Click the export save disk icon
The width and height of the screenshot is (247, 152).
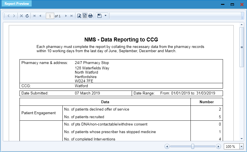tap(99, 16)
